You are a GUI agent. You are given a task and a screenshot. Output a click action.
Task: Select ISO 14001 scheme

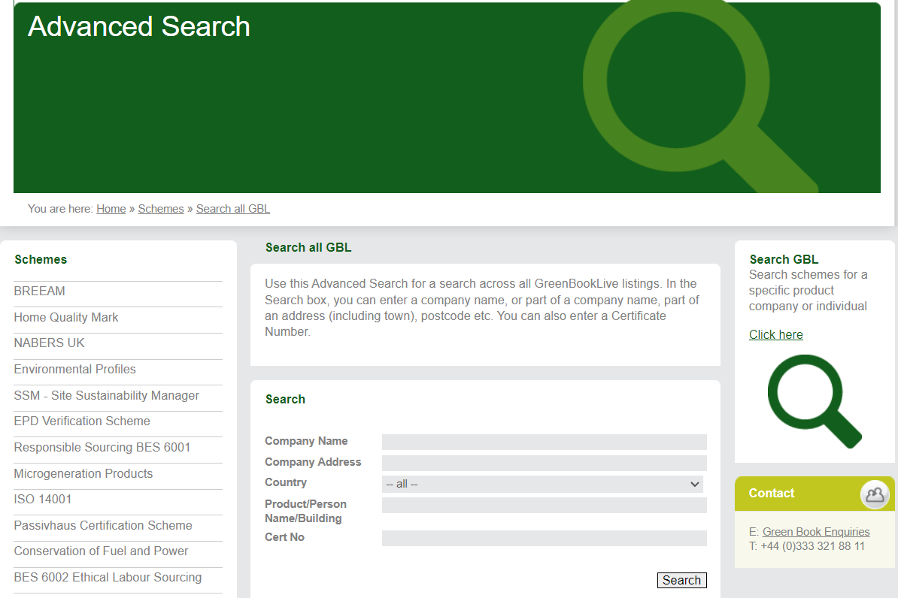click(x=43, y=500)
